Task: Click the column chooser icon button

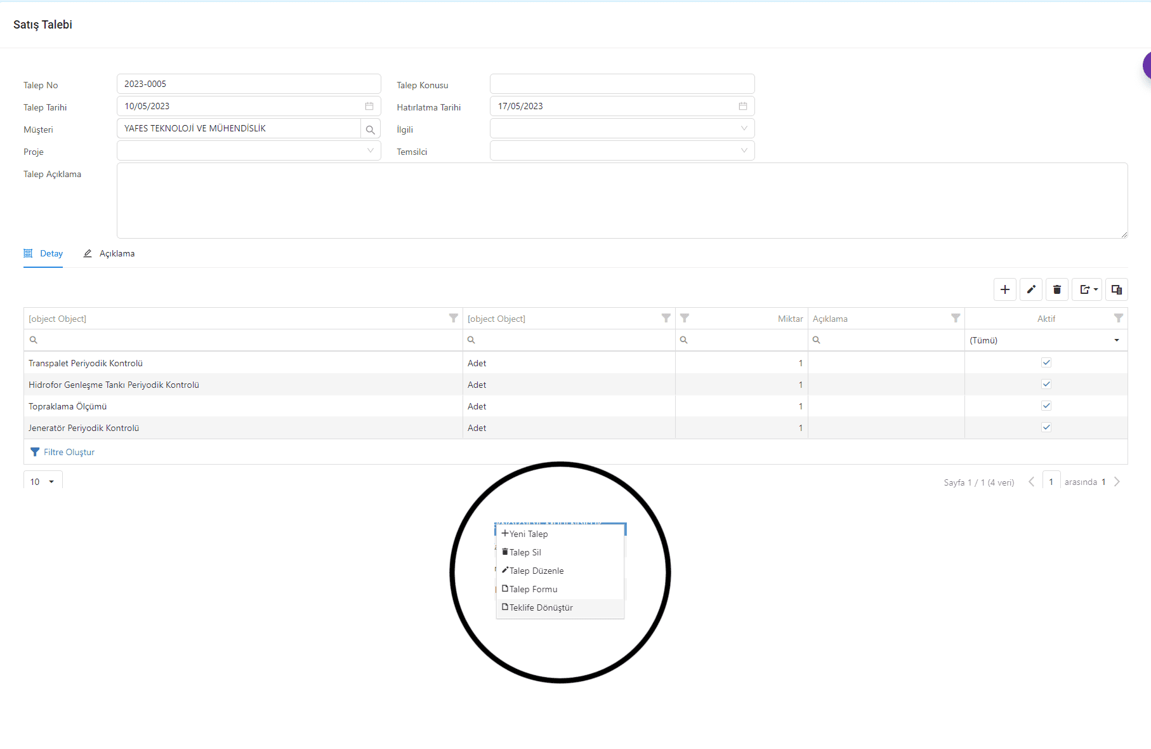Action: (1117, 289)
